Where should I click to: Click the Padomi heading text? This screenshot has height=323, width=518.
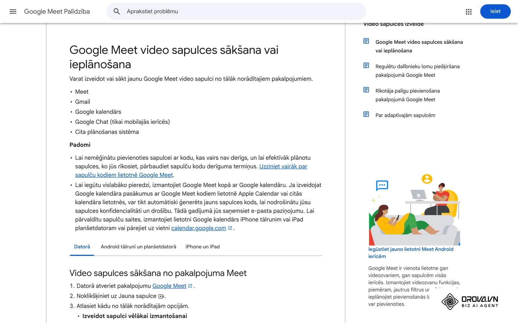click(80, 145)
